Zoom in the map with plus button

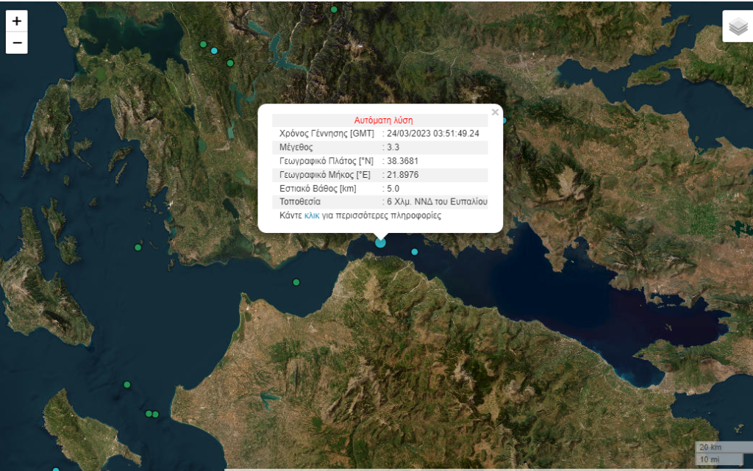click(17, 21)
